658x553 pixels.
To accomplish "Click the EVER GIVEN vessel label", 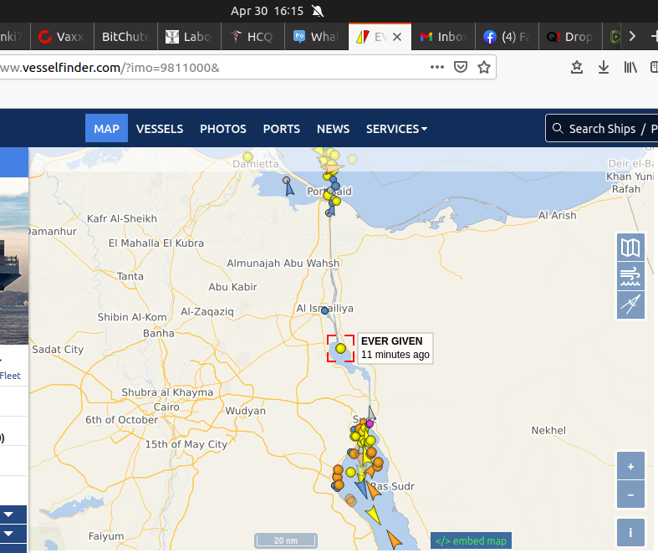I will tap(395, 348).
